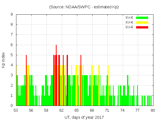The image size is (161, 121).
Task: Click x-axis tick label 74
Action: tap(122, 110)
